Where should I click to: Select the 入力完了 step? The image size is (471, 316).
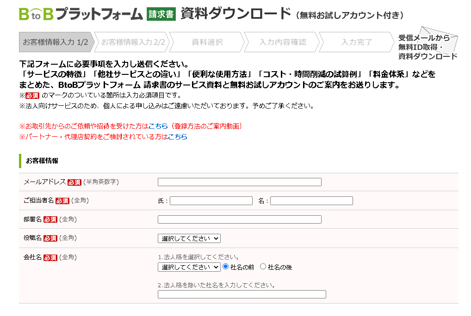pos(357,42)
